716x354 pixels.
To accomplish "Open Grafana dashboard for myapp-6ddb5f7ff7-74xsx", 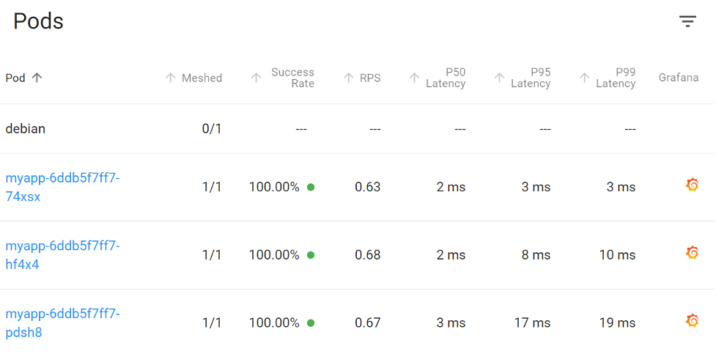I will pos(693,185).
